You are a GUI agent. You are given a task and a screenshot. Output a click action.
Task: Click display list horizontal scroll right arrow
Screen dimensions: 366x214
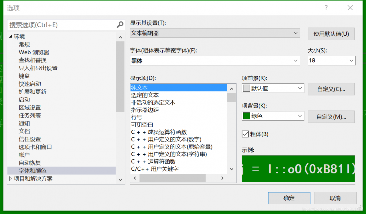222,178
